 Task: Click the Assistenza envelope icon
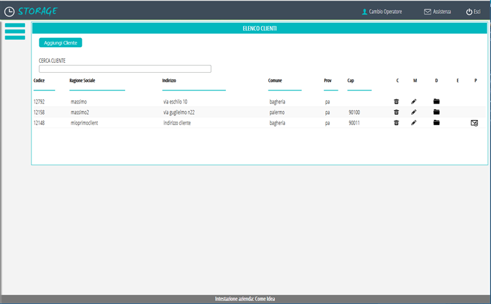click(x=427, y=12)
